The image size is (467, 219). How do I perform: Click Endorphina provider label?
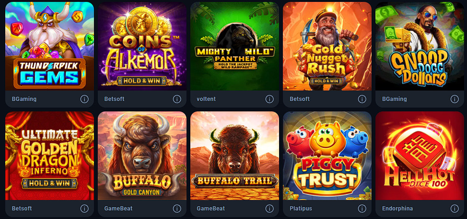tap(397, 209)
